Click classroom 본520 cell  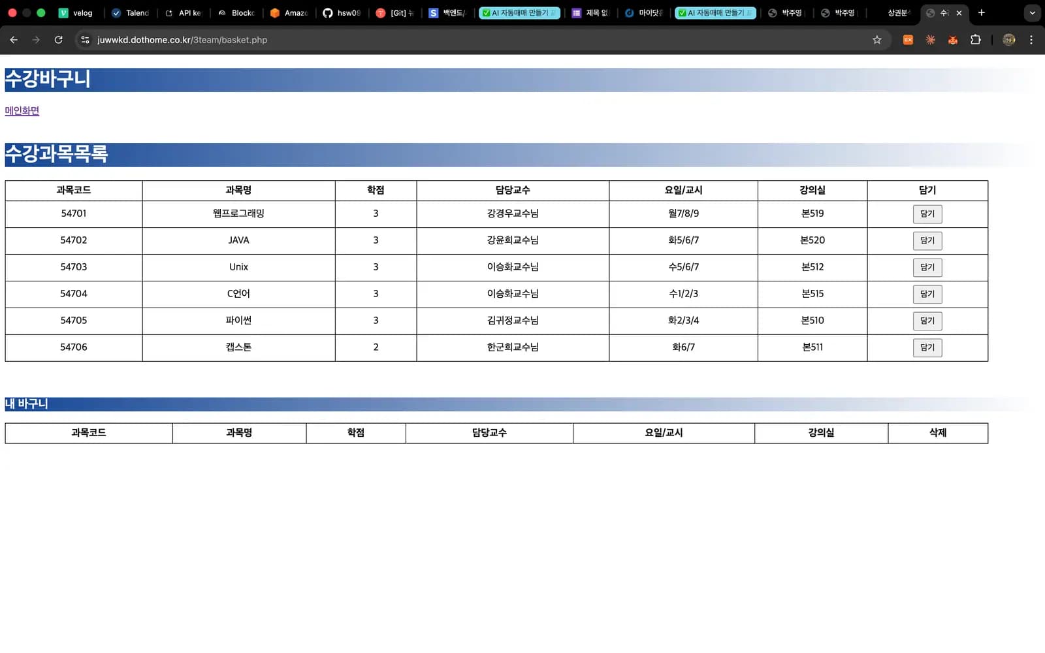[812, 240]
